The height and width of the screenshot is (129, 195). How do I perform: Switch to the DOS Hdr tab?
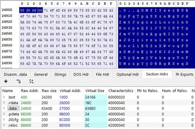[81, 74]
